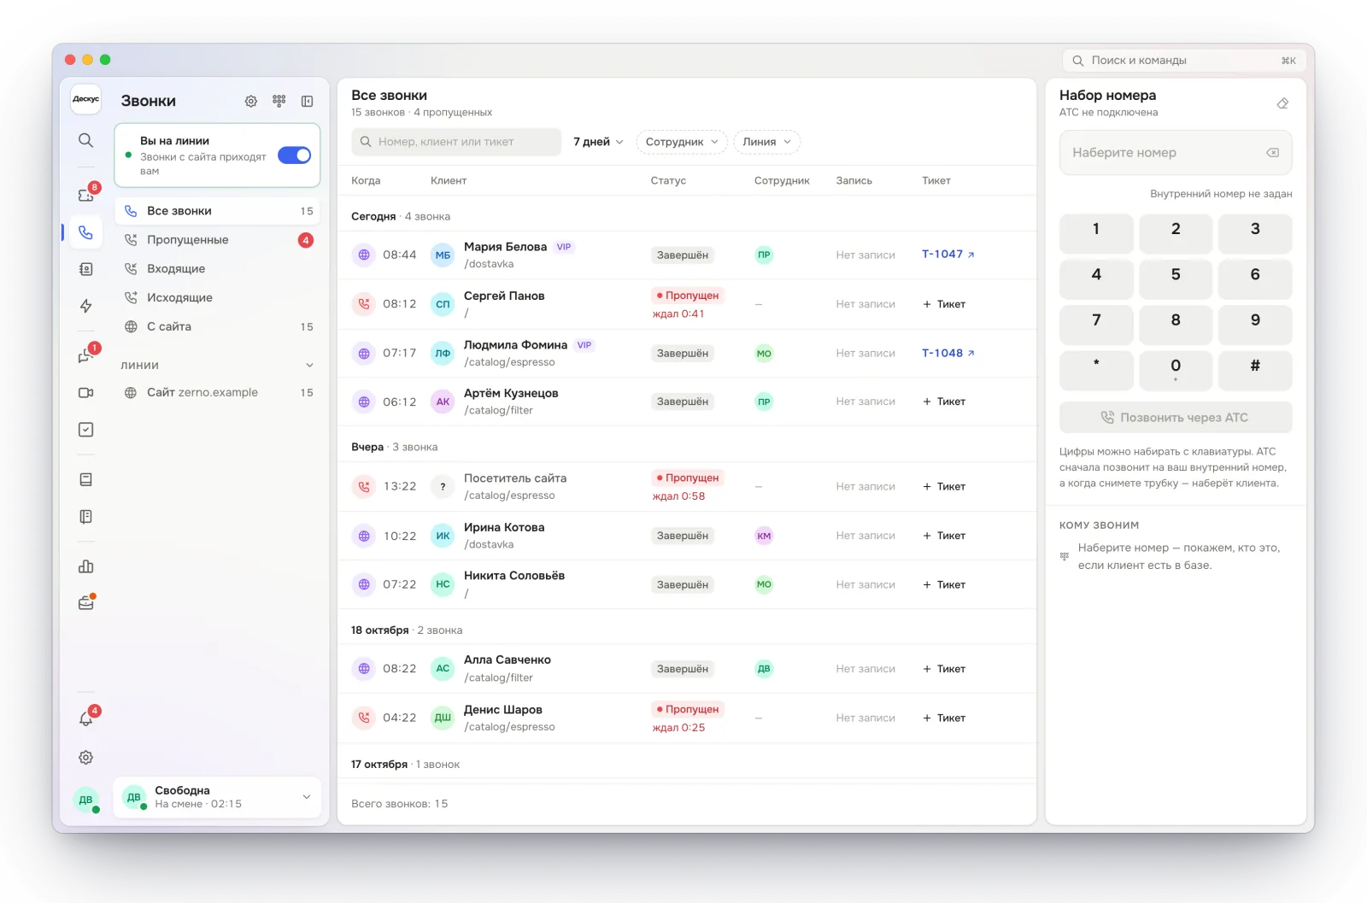Select 'Входящие' calls list
The width and height of the screenshot is (1367, 903).
point(218,269)
